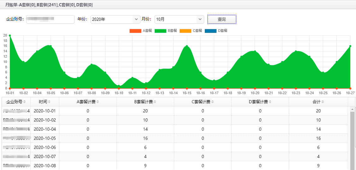Click the scrollbar up arrow in table
356x170 pixels.
(352, 109)
